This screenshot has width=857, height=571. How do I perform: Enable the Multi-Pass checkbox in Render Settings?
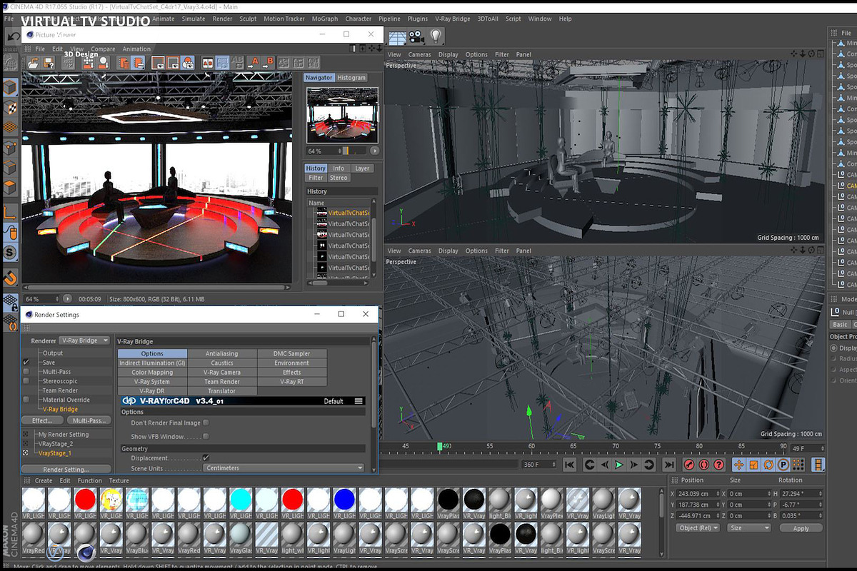coord(25,371)
